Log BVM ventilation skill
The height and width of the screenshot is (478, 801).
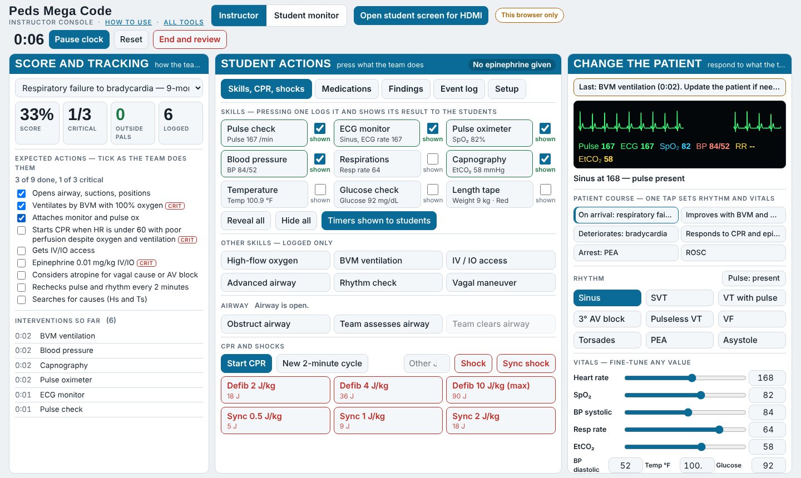click(388, 261)
